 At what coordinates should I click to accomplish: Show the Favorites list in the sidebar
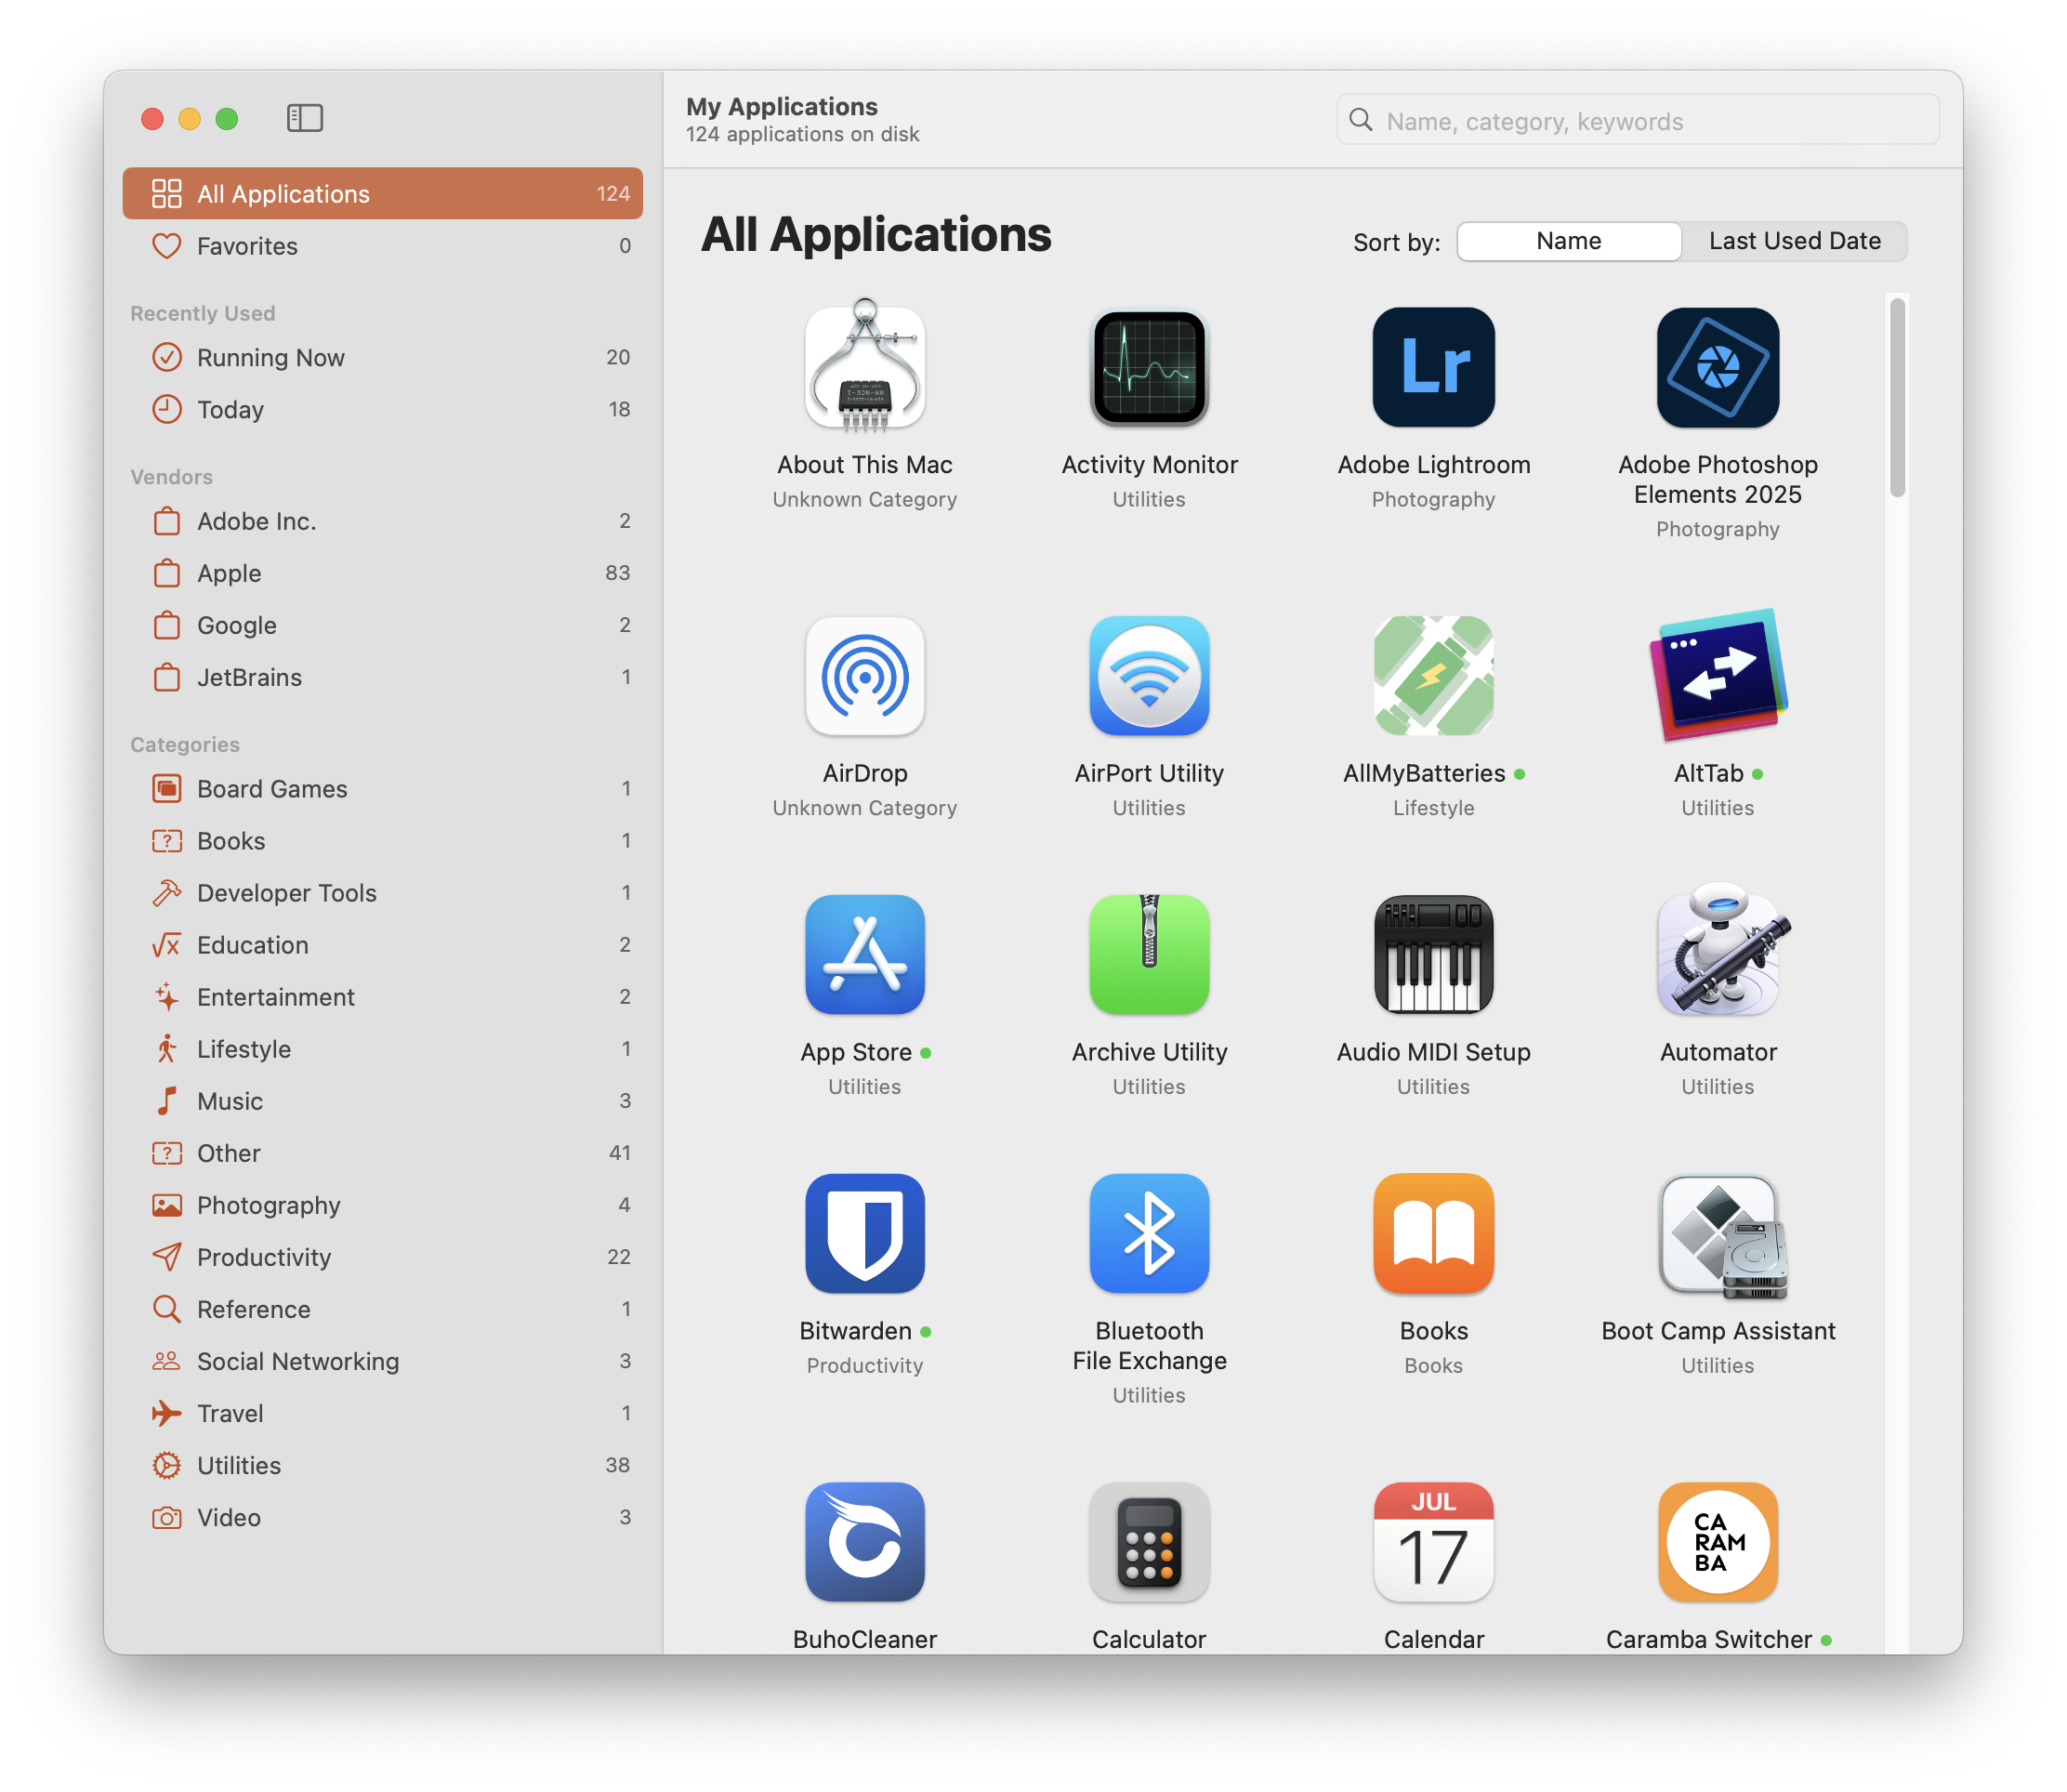tap(247, 246)
